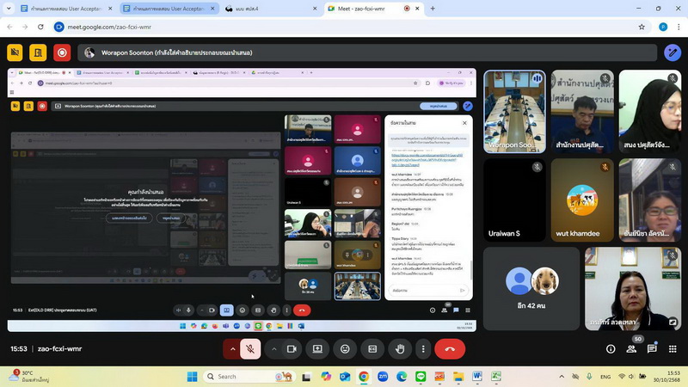This screenshot has width=688, height=387.
Task: Click the red recording indicator icon
Action: click(62, 52)
